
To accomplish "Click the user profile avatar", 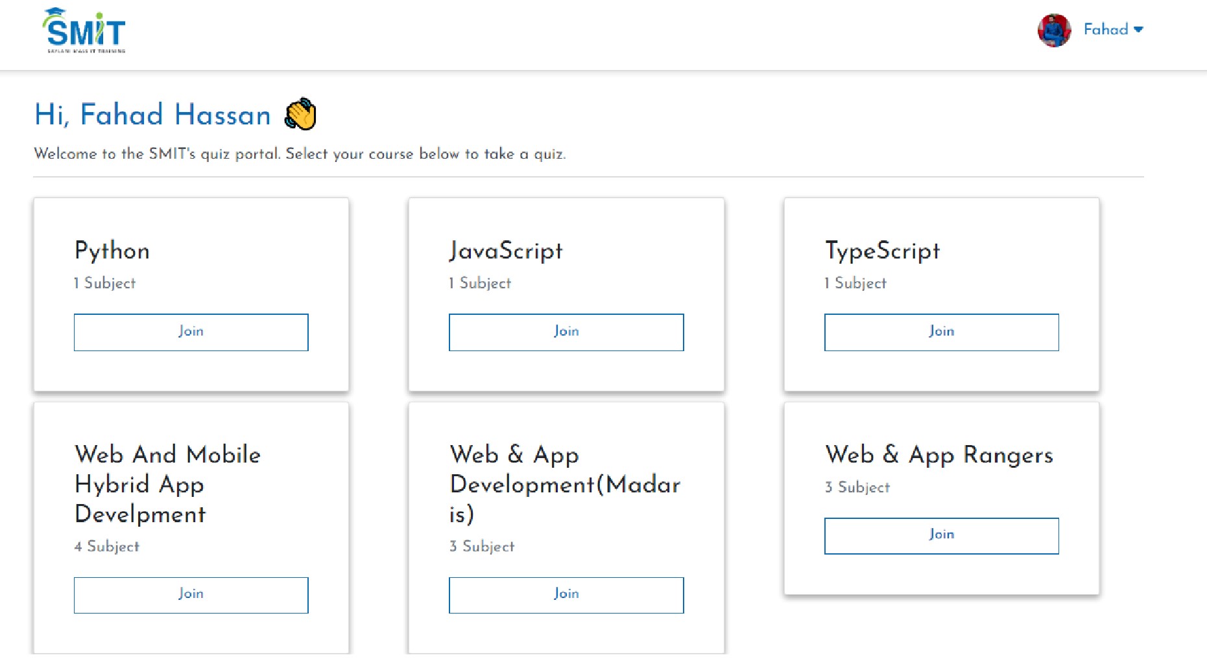I will click(1054, 30).
